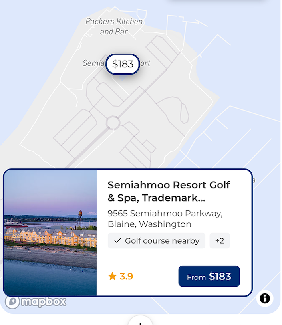Select the Semiahmoo Resort map label
Viewport: 282px width, 325px height.
click(x=116, y=63)
